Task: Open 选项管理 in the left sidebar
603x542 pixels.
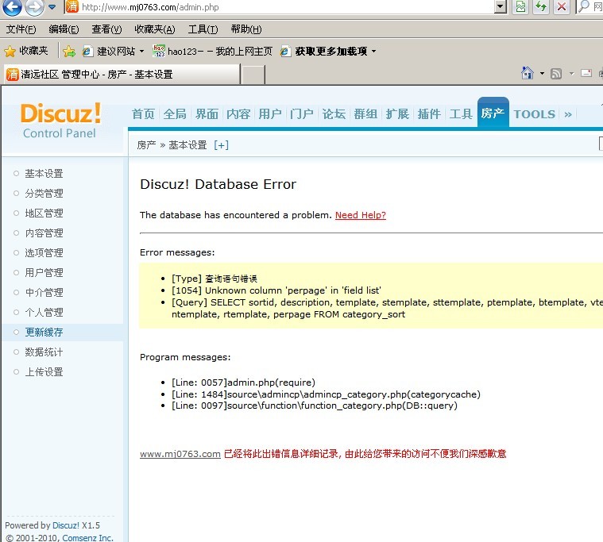Action: point(44,253)
